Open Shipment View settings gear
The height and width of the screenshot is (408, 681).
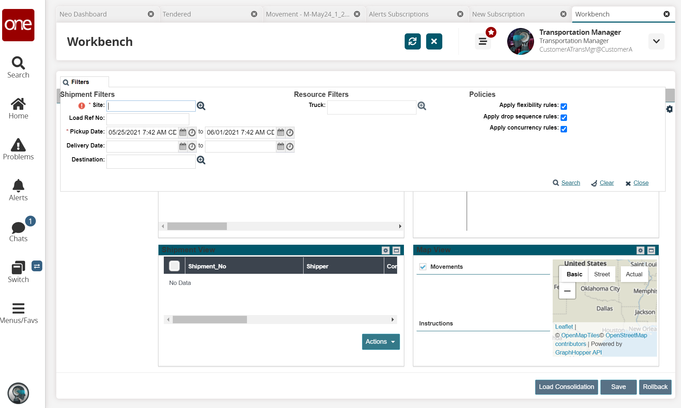tap(386, 250)
